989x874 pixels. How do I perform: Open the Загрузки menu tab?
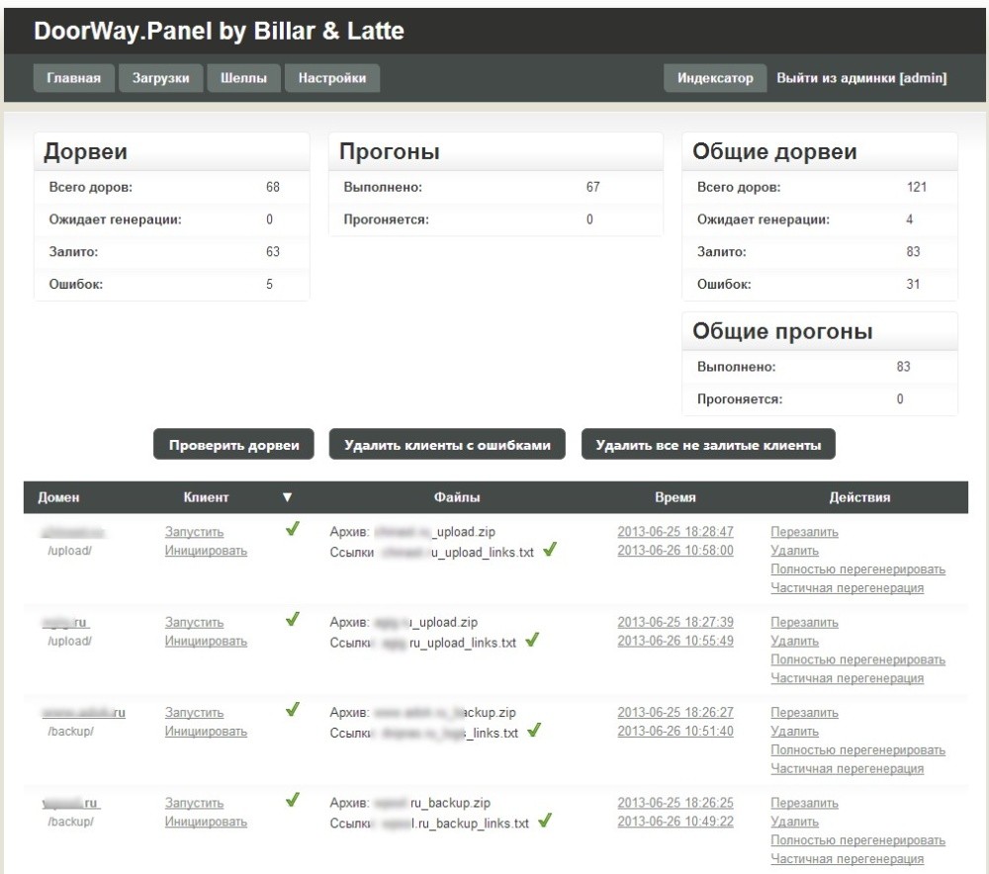pos(161,79)
